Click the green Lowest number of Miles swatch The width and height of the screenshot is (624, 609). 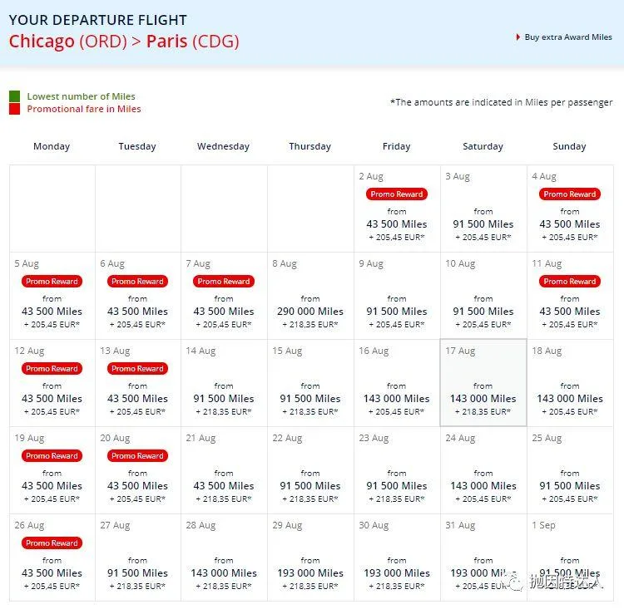[x=15, y=96]
